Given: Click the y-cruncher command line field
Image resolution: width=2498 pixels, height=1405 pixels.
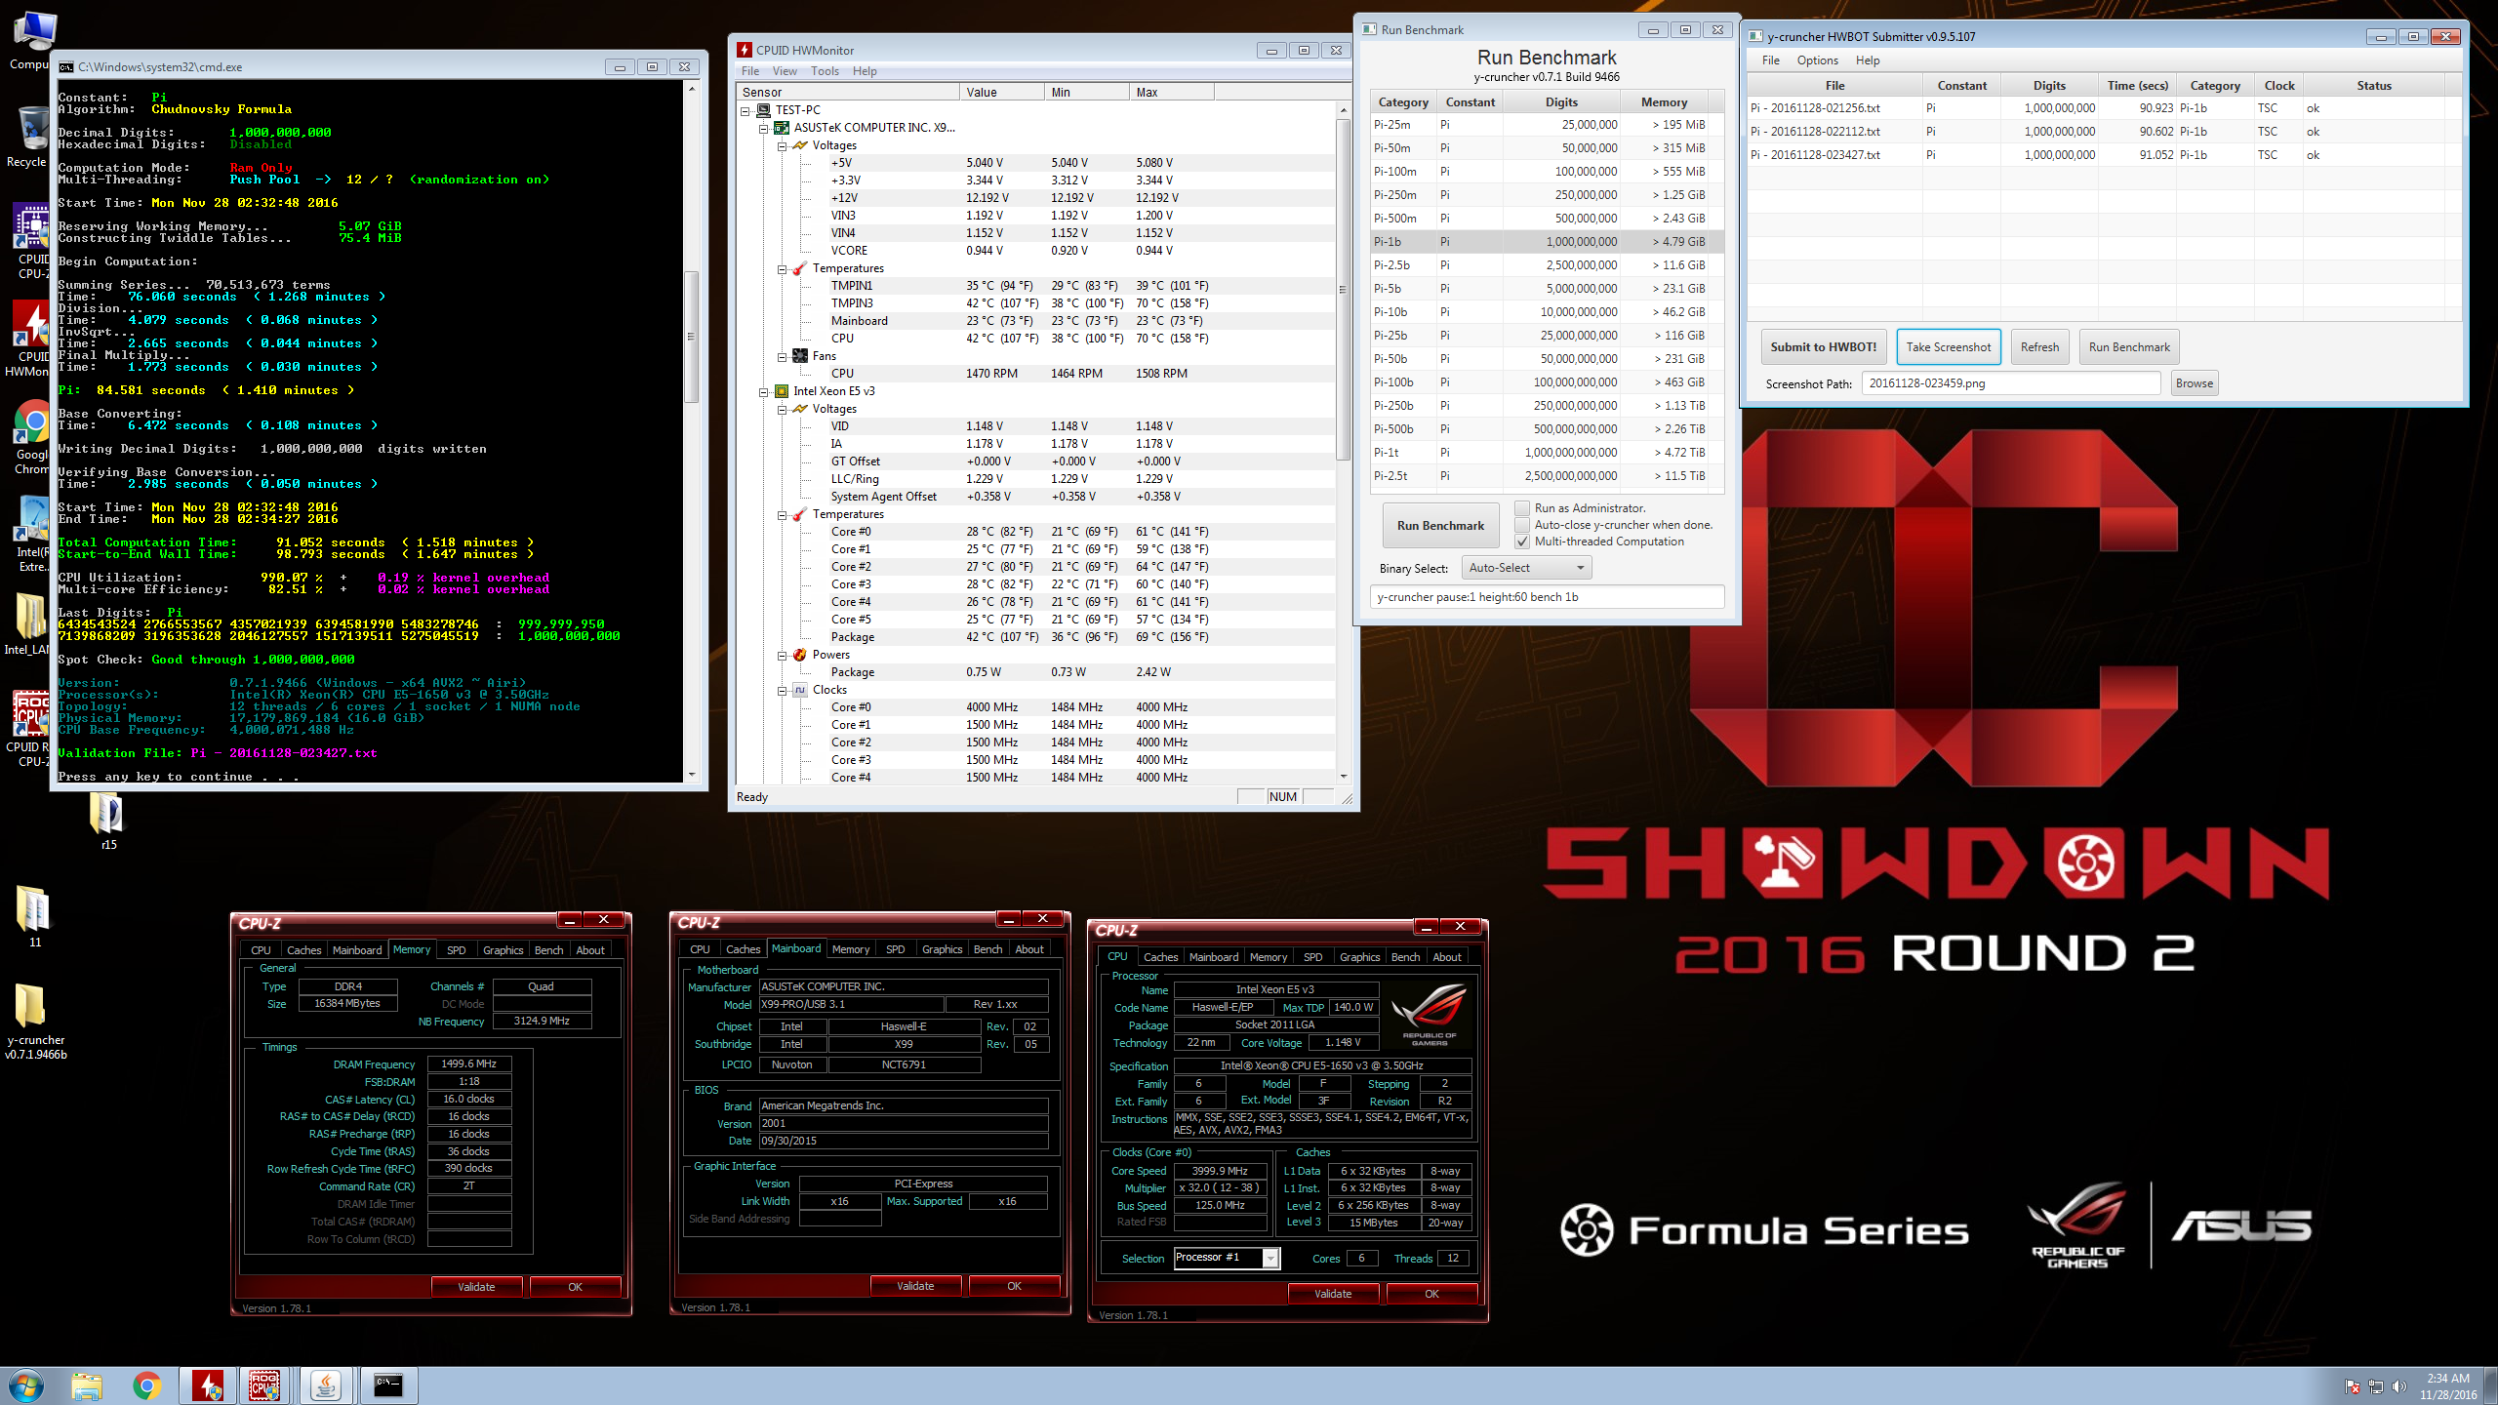Looking at the screenshot, I should (1547, 597).
